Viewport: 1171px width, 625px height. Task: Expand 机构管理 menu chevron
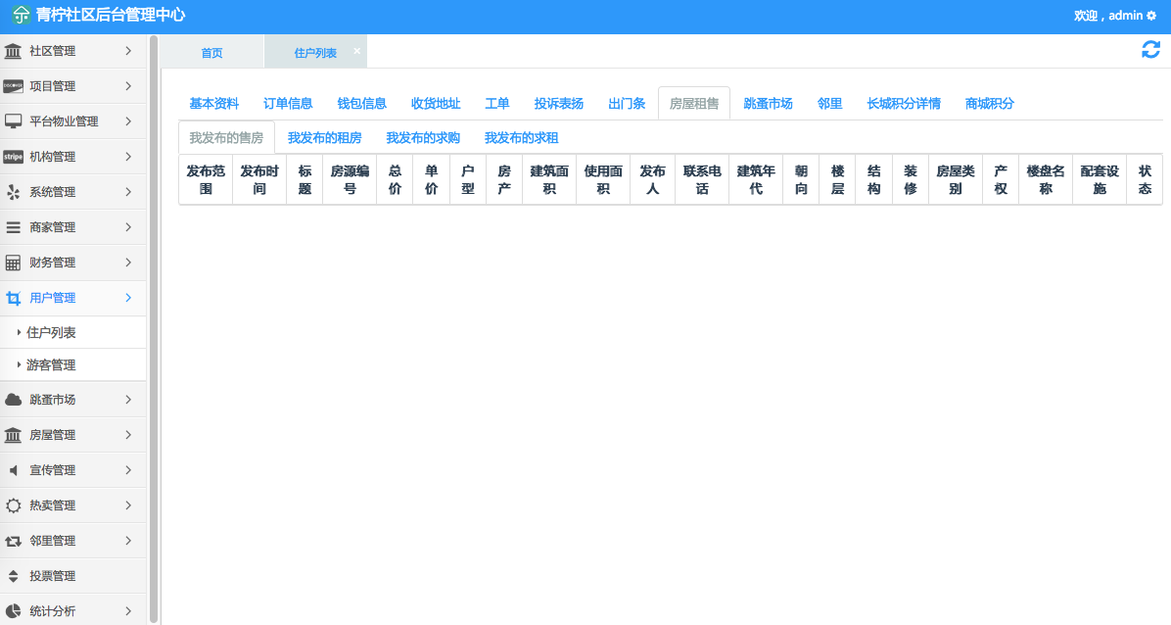coord(128,157)
